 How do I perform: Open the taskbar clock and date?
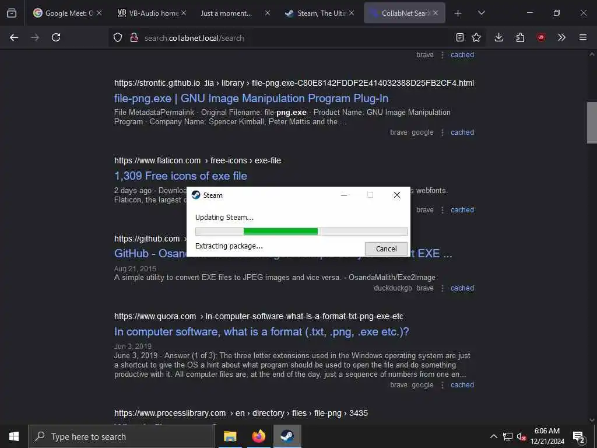click(547, 436)
